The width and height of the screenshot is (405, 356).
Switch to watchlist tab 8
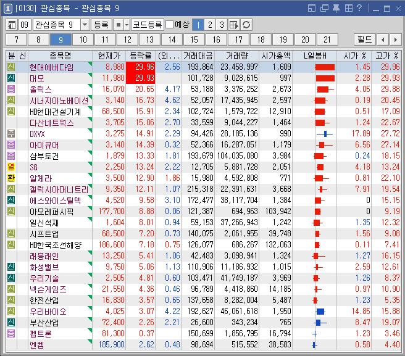[38, 39]
